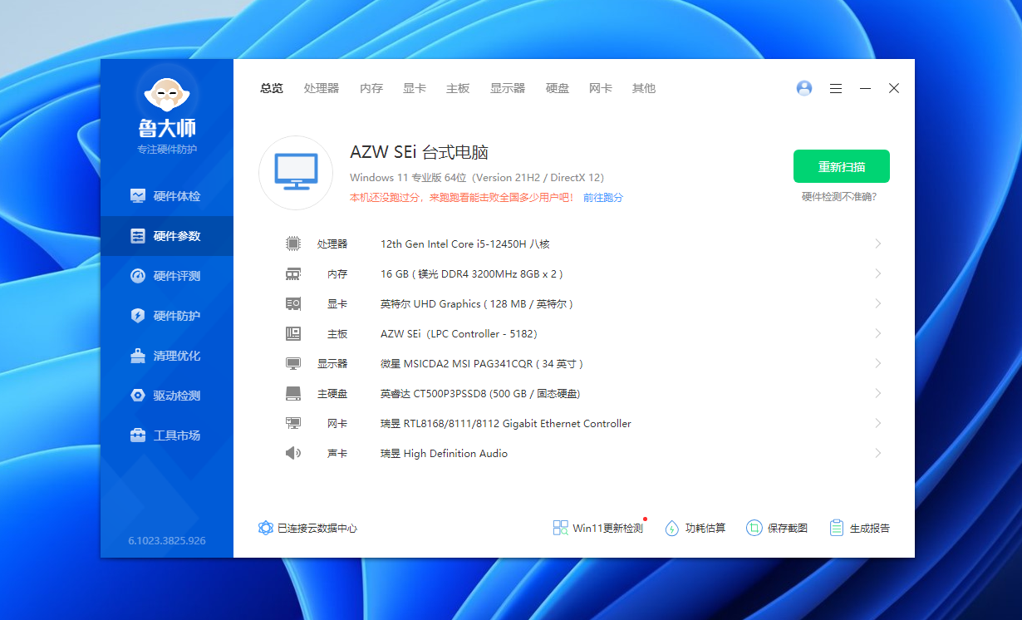The image size is (1022, 620).
Task: Click the 保存截图 crop icon
Action: pos(754,528)
